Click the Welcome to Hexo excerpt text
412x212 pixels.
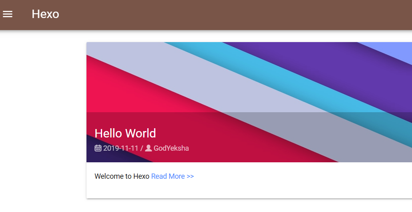[x=122, y=176]
